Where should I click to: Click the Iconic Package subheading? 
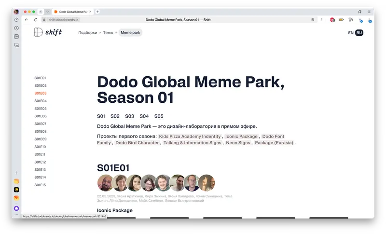point(115,210)
